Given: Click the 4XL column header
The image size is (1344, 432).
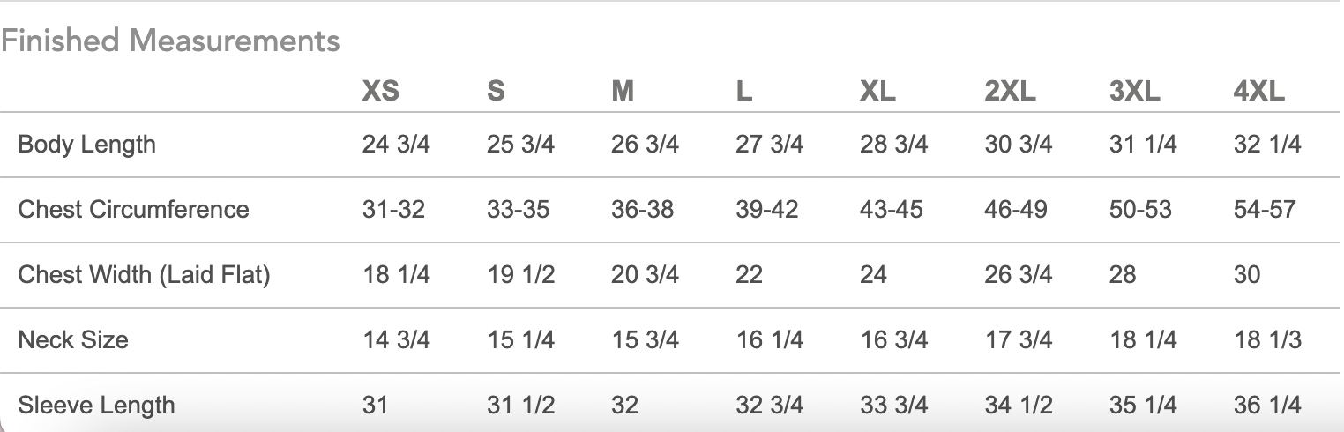Looking at the screenshot, I should tap(1258, 91).
